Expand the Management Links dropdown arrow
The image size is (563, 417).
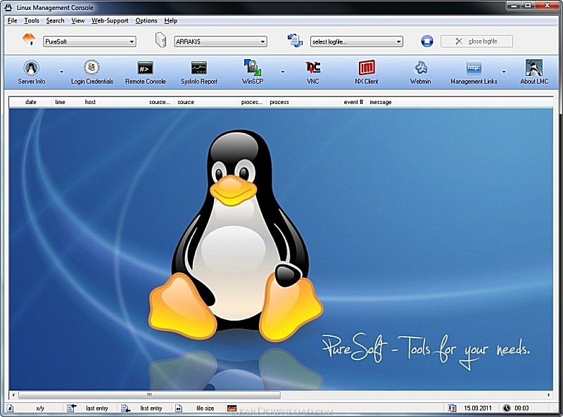pos(504,72)
